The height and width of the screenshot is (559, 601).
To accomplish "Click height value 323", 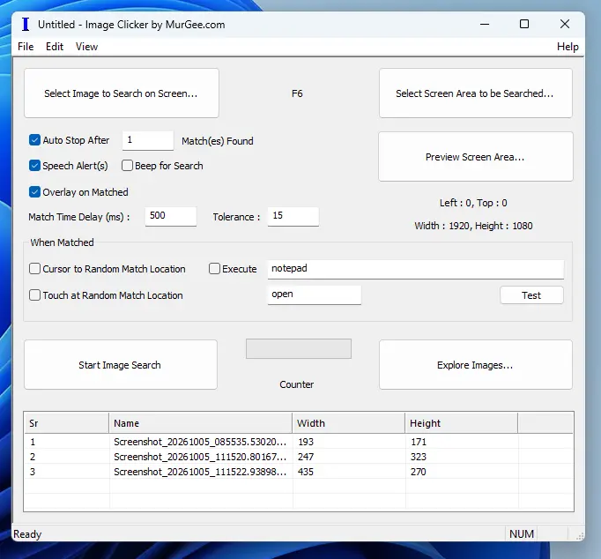I will (x=419, y=457).
